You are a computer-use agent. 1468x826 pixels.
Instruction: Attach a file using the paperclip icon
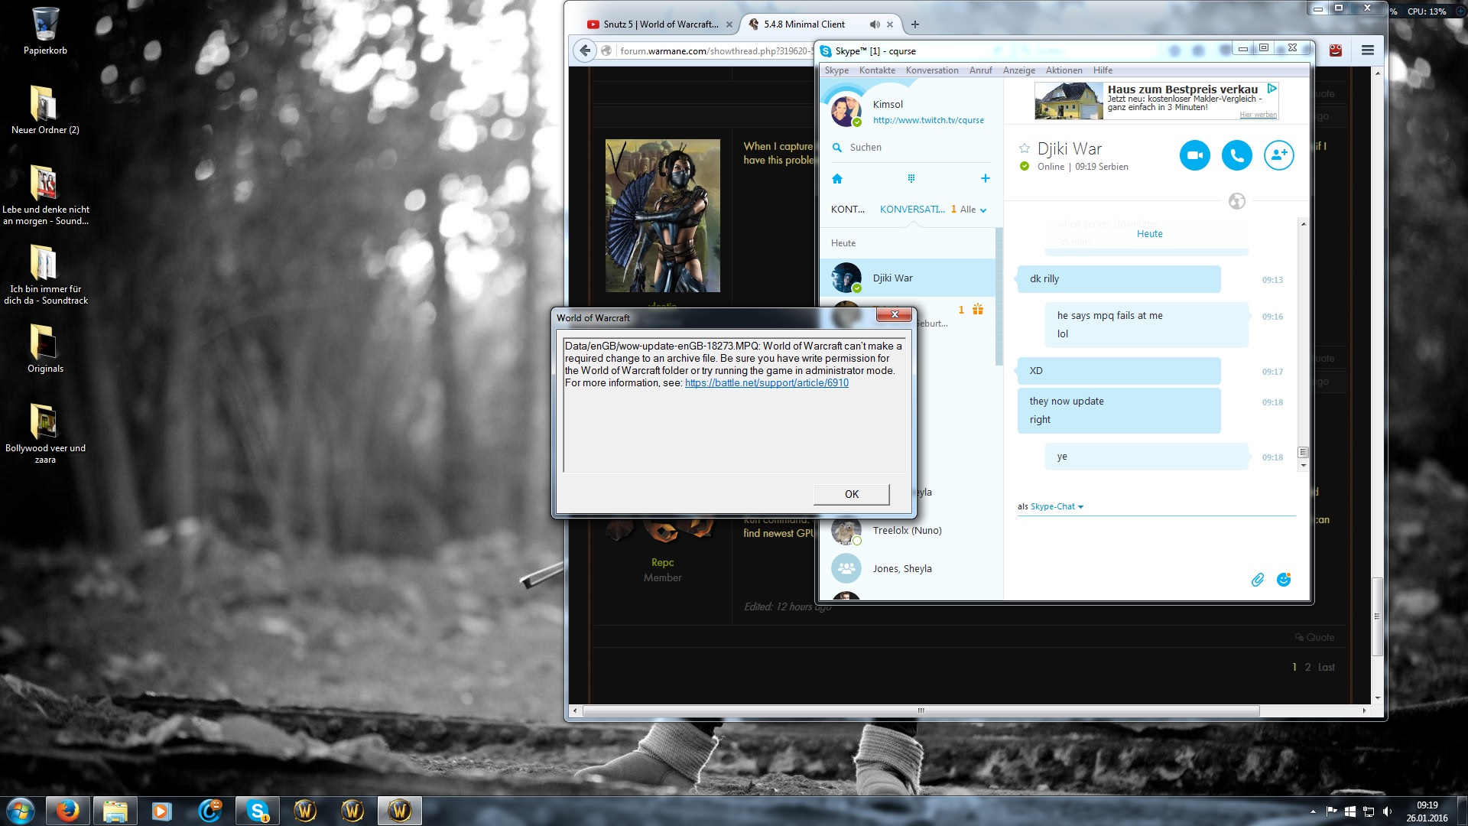(1257, 580)
